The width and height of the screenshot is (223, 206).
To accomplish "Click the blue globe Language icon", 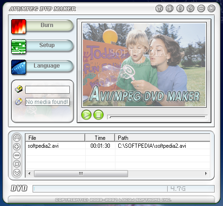I will click(x=19, y=67).
